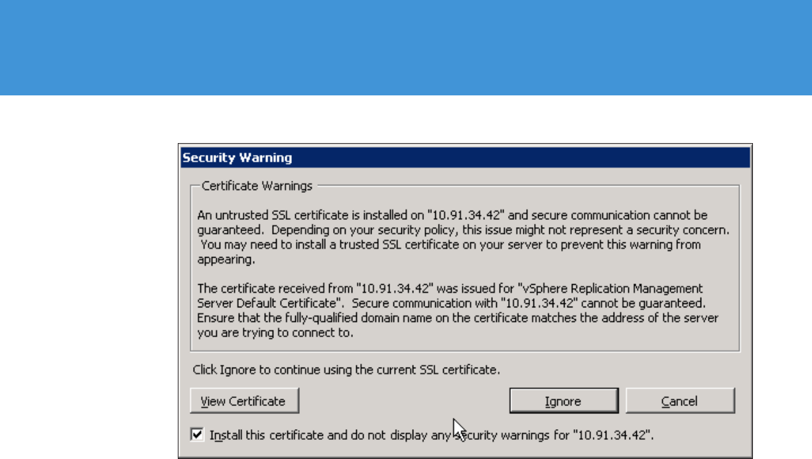812x459 pixels.
Task: Click the 'Click Ignore to continue' instruction text
Action: click(346, 369)
